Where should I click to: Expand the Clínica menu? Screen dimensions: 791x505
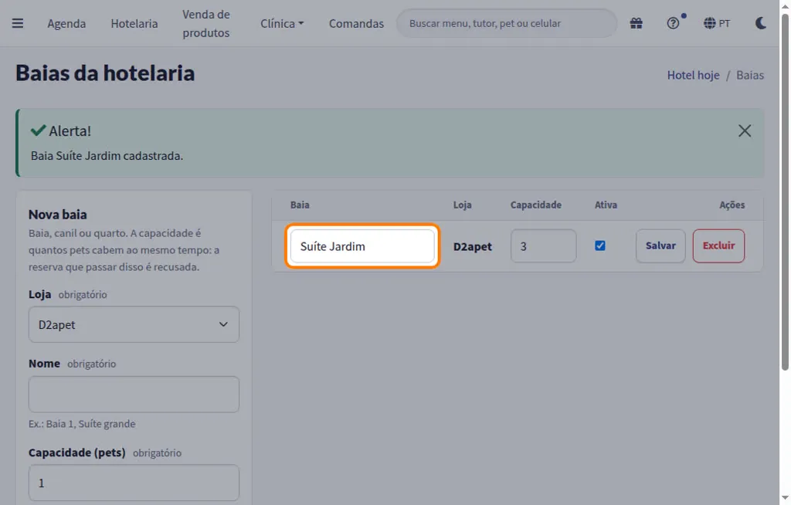(282, 24)
